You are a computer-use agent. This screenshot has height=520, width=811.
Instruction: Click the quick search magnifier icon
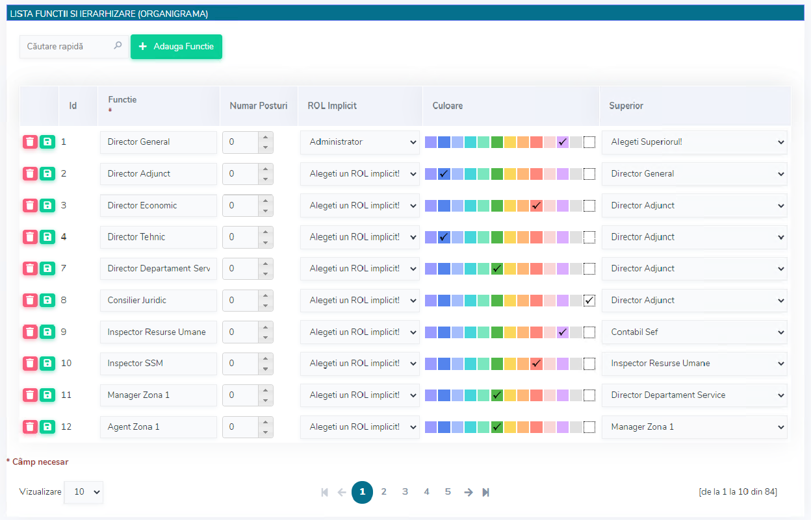(x=118, y=46)
